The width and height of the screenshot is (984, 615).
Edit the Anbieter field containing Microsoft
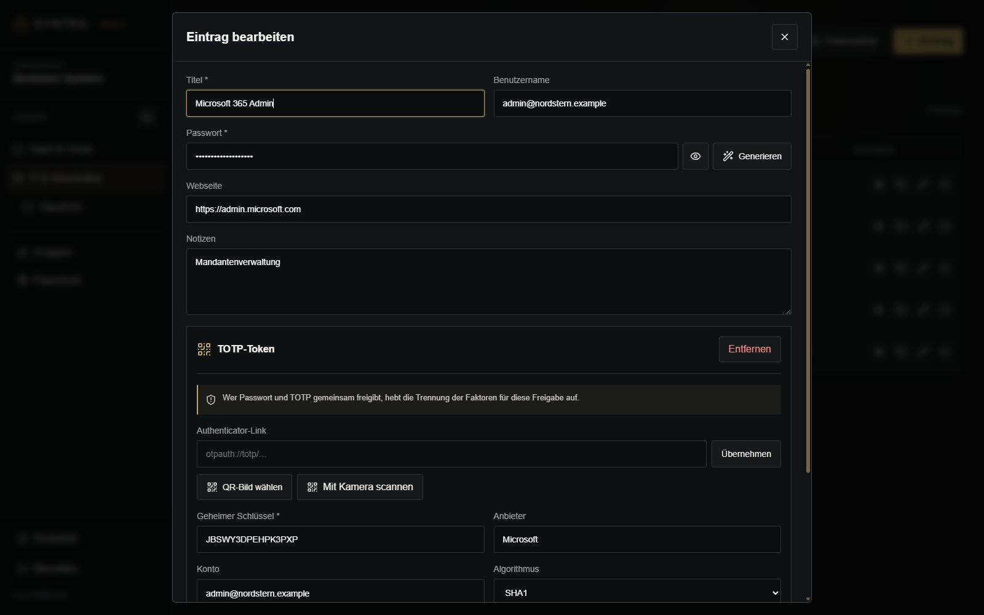pos(637,539)
